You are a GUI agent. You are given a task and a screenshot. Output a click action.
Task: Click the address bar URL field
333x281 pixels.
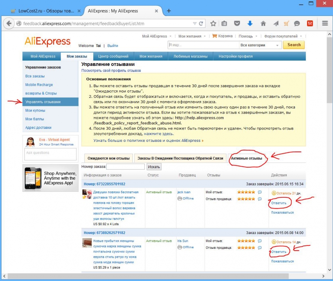(x=106, y=24)
